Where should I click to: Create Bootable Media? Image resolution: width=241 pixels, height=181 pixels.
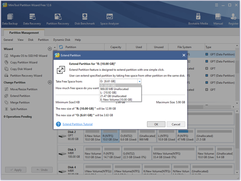coord(198,19)
